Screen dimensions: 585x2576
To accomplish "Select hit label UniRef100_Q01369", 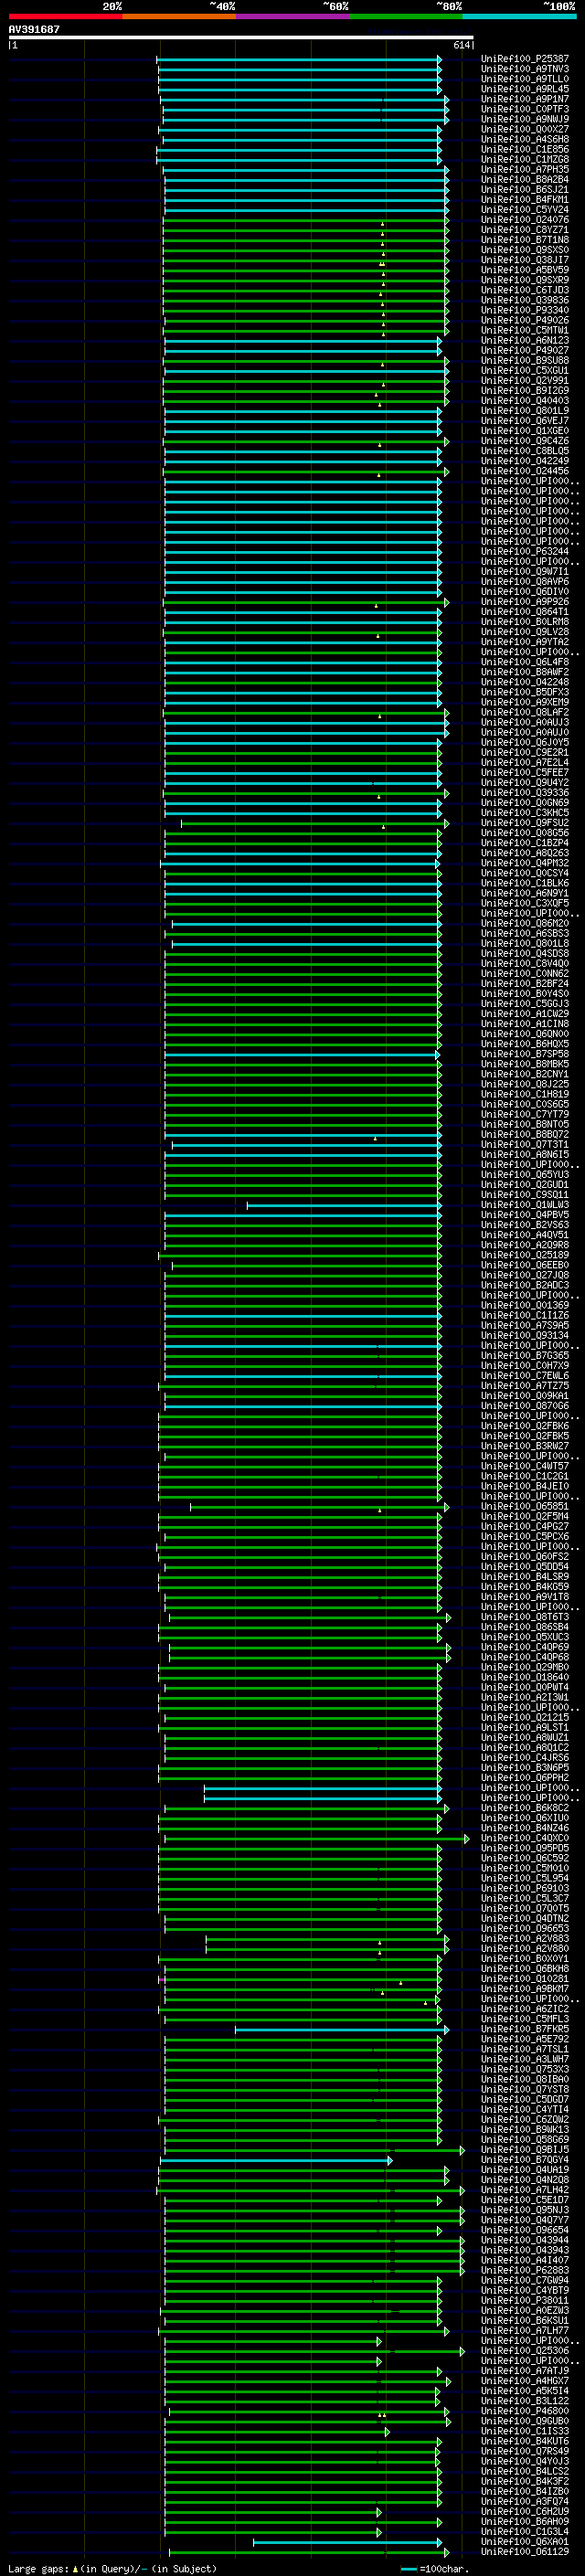I will tap(525, 1305).
